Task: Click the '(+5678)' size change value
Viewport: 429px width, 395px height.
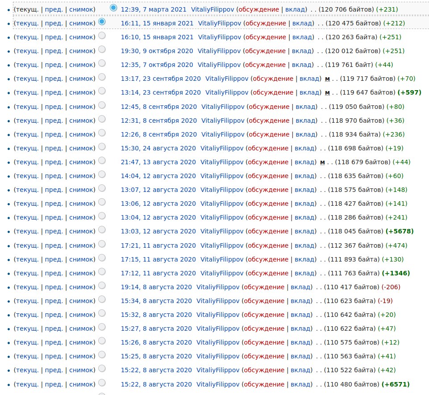Action: 400,231
